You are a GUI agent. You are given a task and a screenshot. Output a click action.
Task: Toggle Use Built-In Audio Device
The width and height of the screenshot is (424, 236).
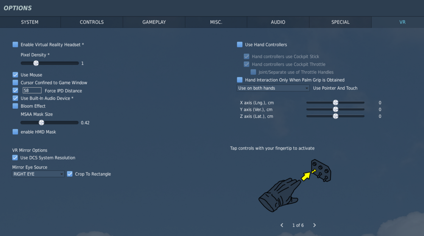pos(15,98)
